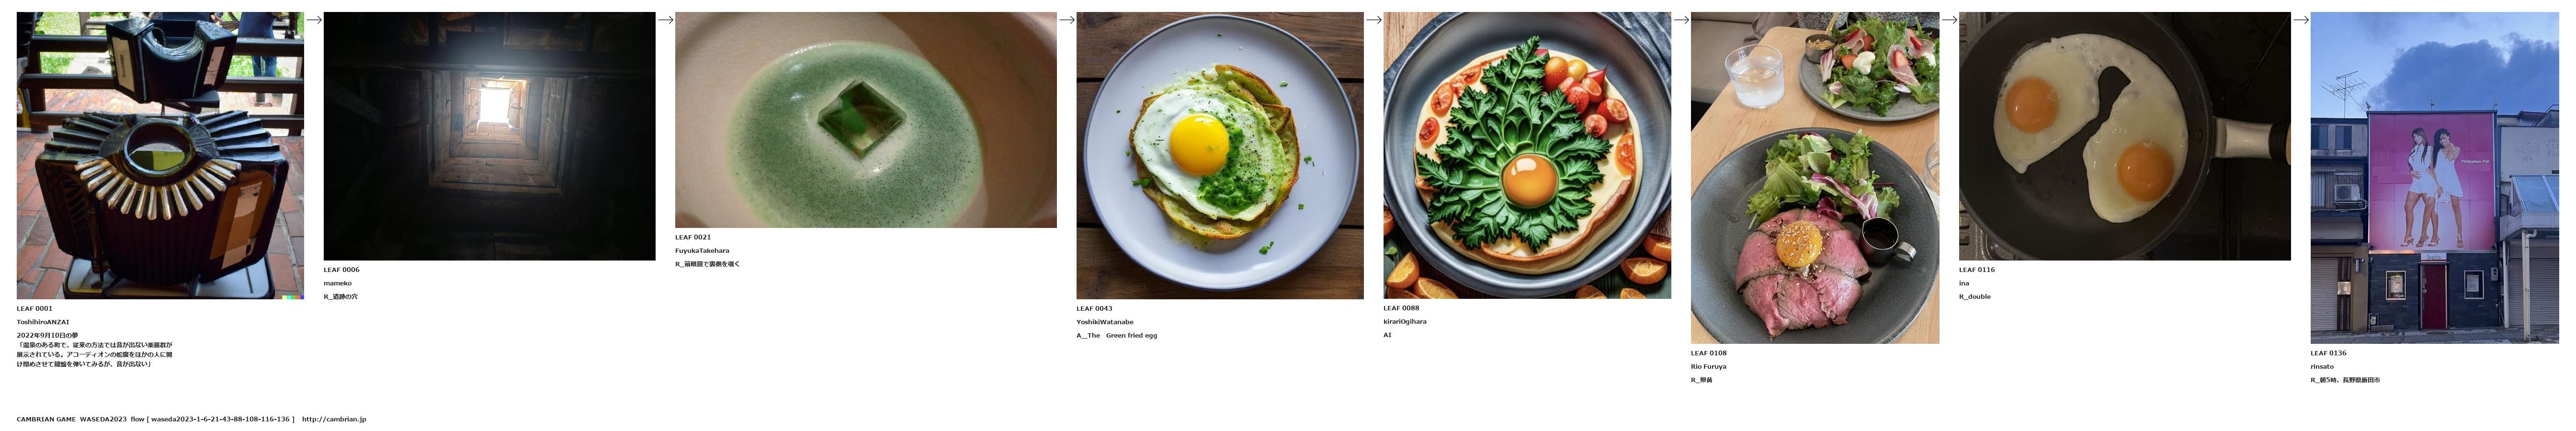Viewport: 2576px width, 431px height.
Task: Click the arrow after the double fried eggs image
Action: pyautogui.click(x=2301, y=19)
